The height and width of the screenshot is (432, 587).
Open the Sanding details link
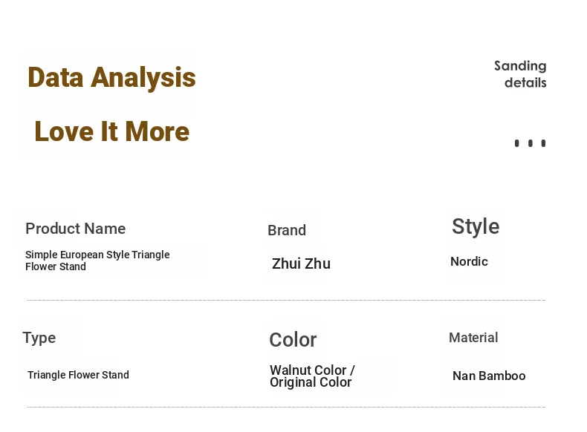[x=520, y=74]
